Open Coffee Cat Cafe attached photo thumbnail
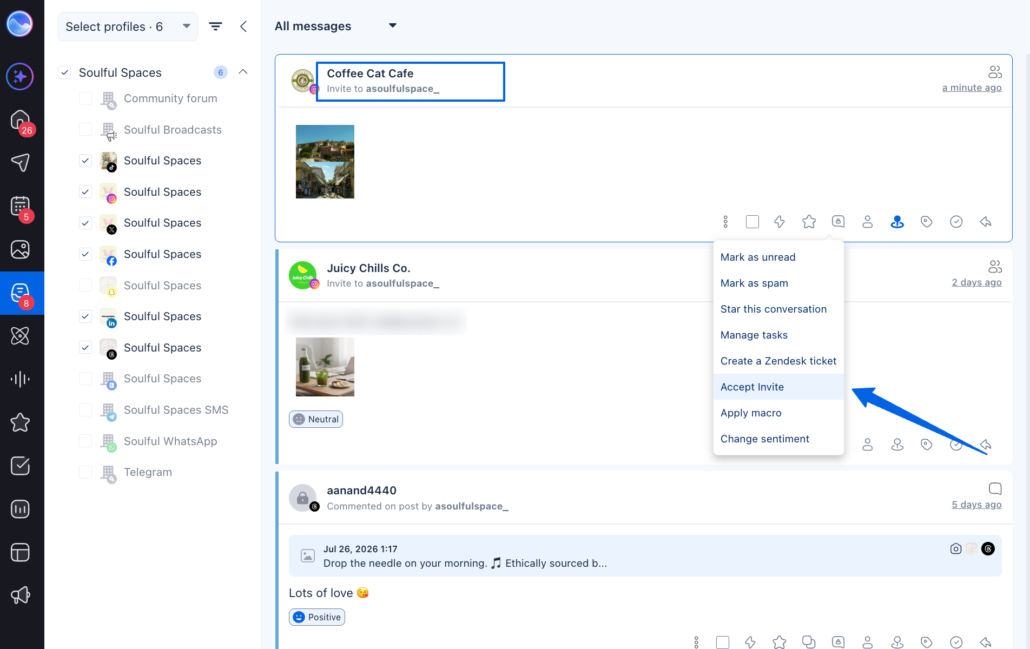The image size is (1030, 649). (x=325, y=162)
